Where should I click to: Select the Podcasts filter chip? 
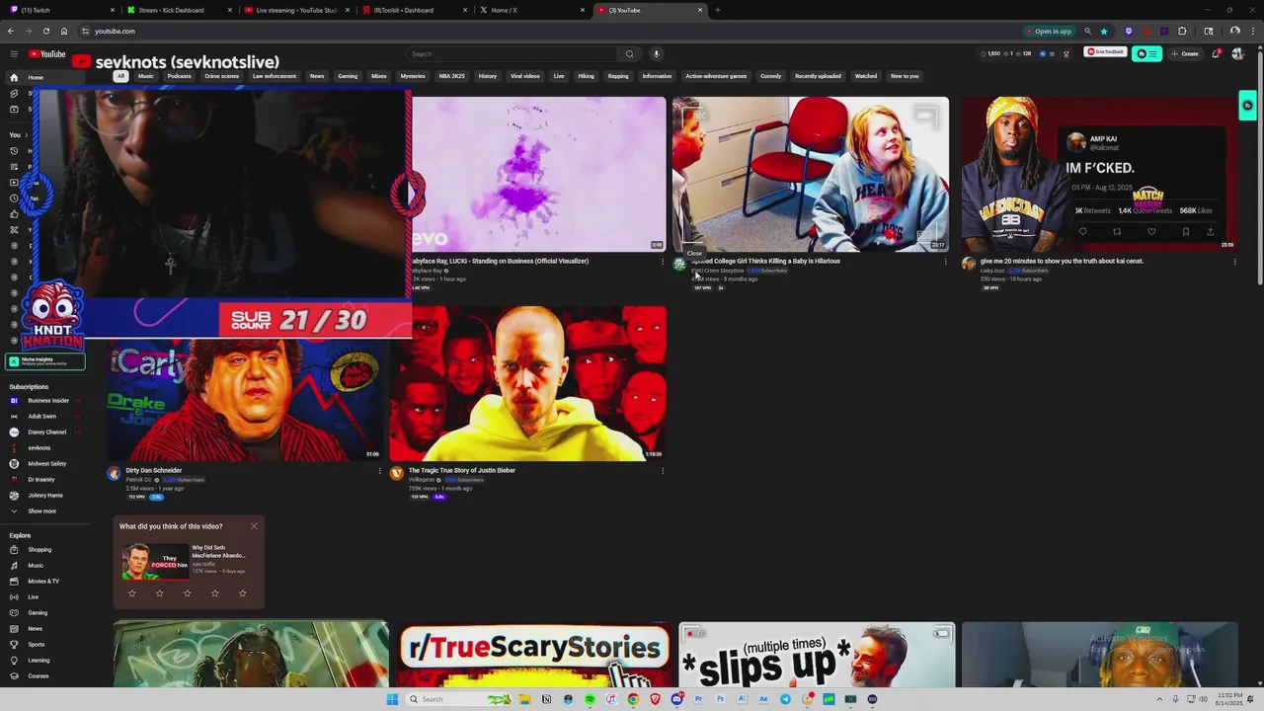pyautogui.click(x=179, y=76)
